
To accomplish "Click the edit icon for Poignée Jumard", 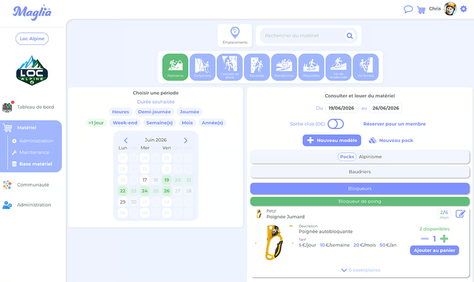I will pos(460,214).
